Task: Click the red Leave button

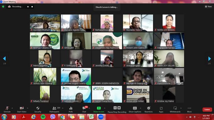Action: tap(207, 109)
